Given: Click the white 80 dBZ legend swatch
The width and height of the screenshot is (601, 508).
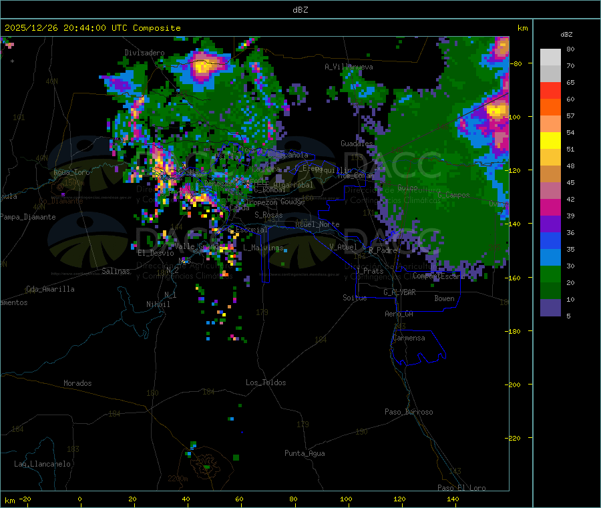Looking at the screenshot, I should pos(550,57).
